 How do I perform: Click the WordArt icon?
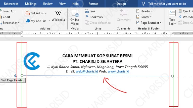[x=180, y=17]
